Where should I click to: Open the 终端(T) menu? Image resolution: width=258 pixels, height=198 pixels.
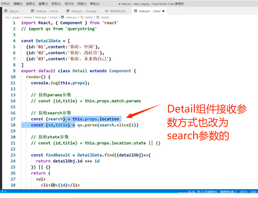pos(82,4)
